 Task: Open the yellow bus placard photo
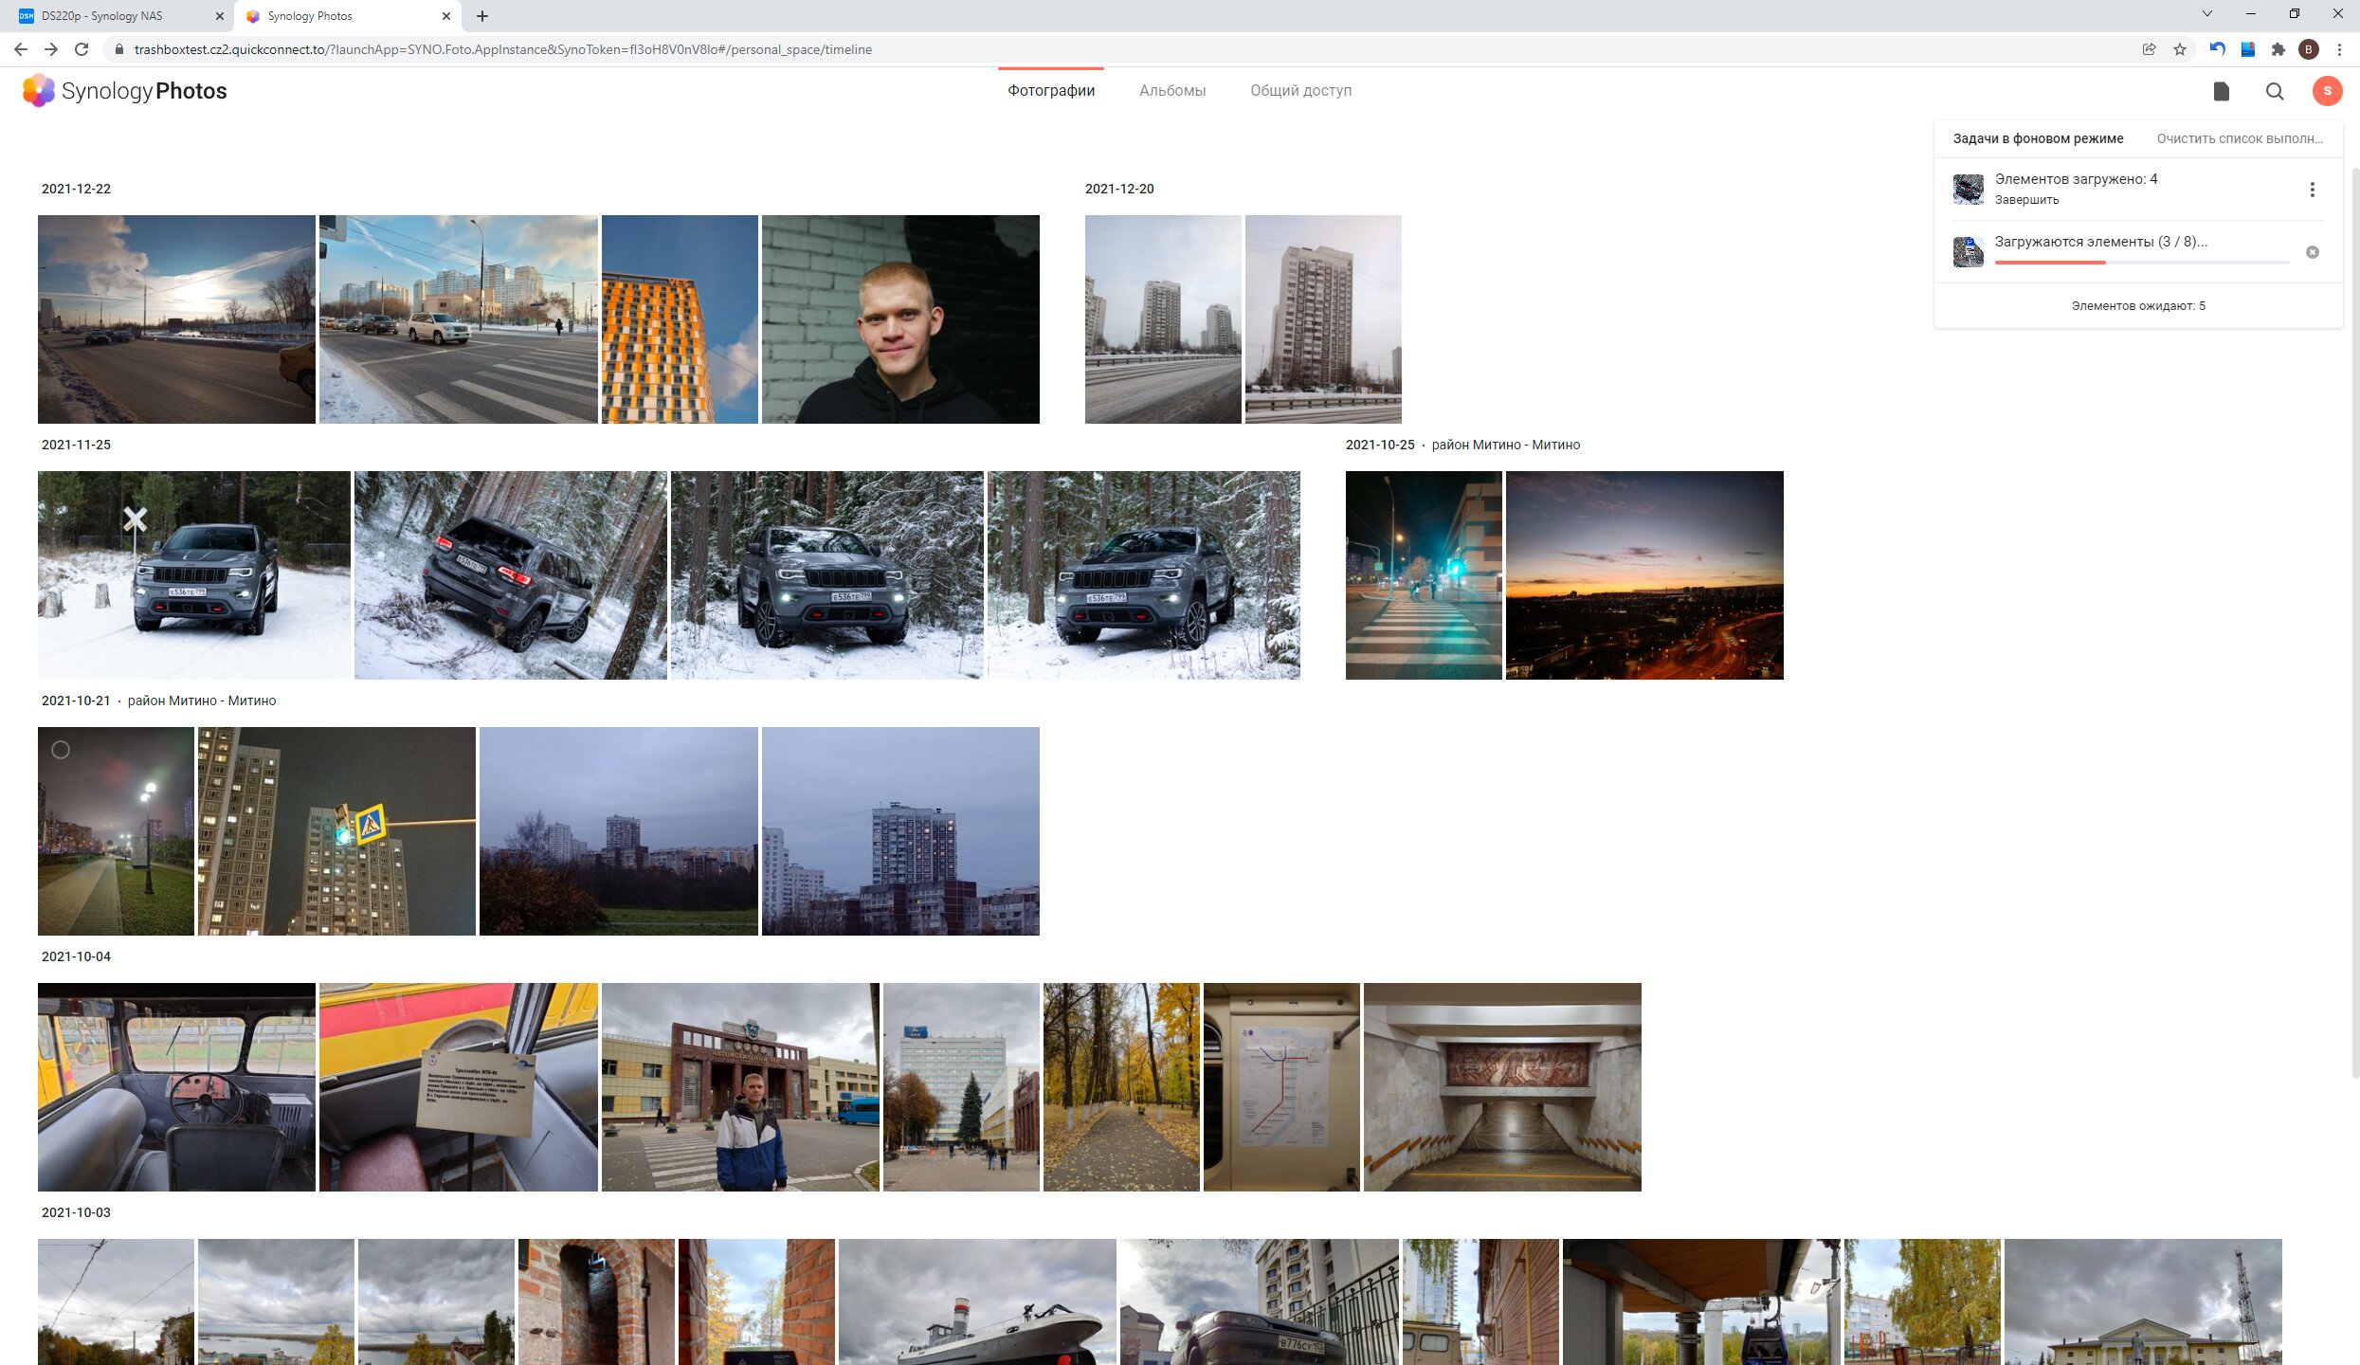coord(459,1087)
